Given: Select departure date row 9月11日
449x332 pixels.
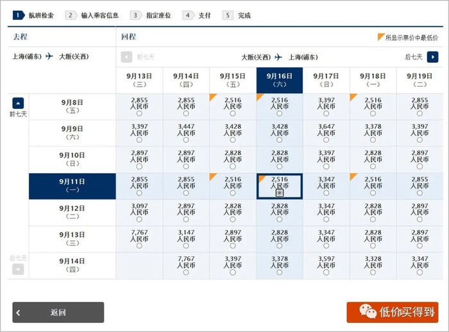Looking at the screenshot, I should [72, 186].
